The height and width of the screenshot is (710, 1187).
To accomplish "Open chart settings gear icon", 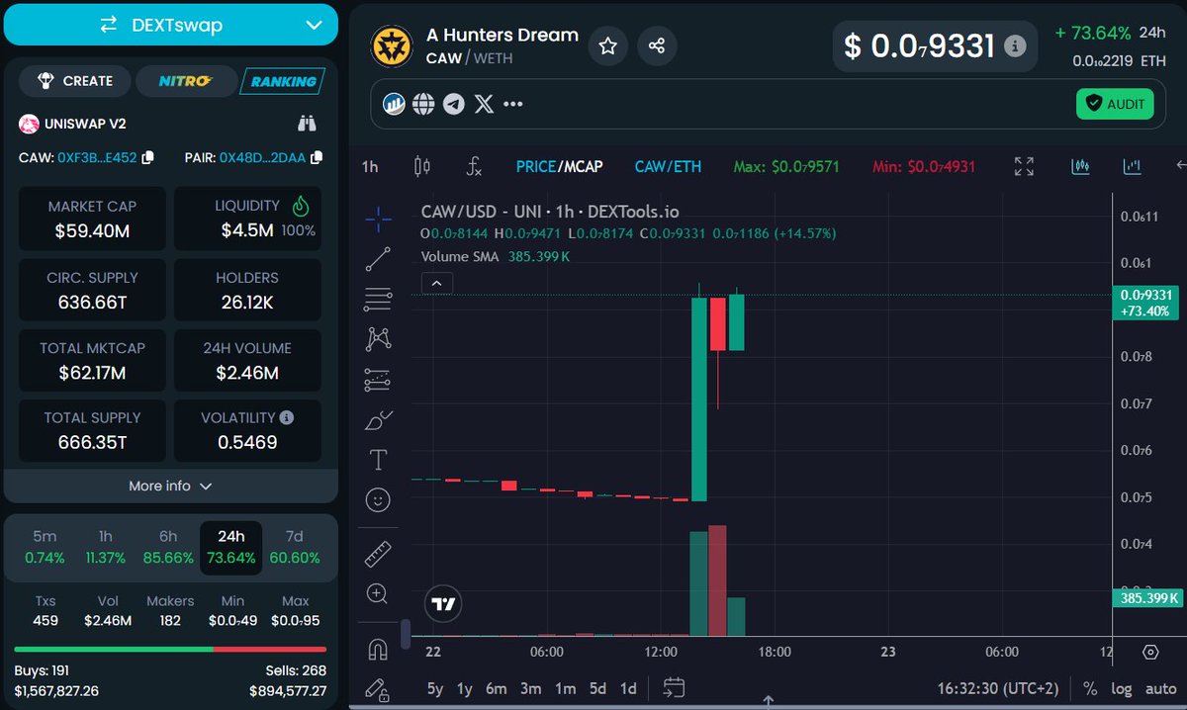I will pos(1149,652).
